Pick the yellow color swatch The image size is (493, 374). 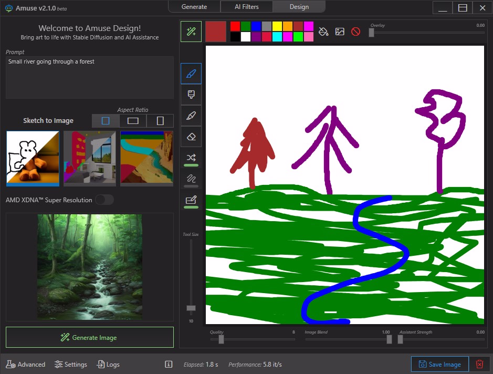point(277,26)
